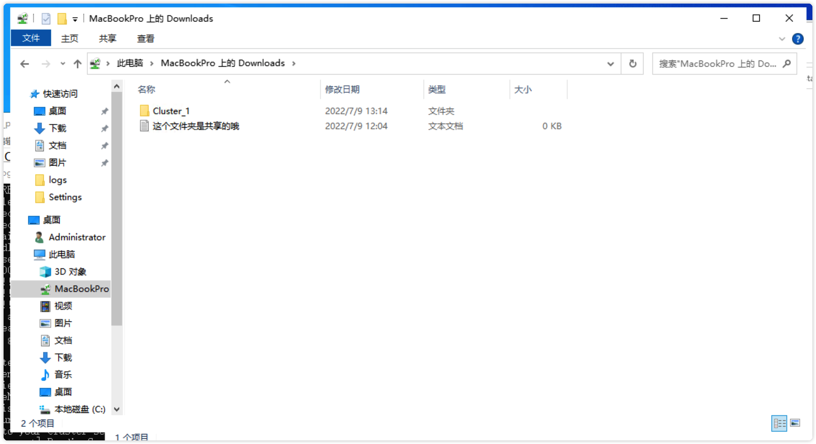Refresh the current folder view
Screen dimensions: 816x444
tap(633, 64)
